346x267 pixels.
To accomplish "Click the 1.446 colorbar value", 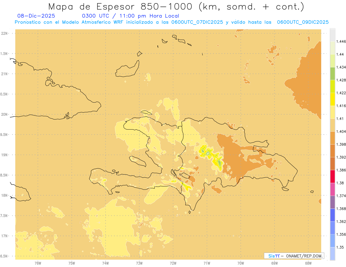I will coord(341,41).
